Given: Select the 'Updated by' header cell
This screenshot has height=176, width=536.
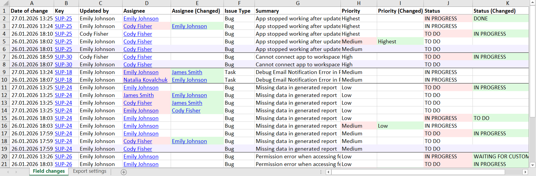Looking at the screenshot, I should [100, 11].
